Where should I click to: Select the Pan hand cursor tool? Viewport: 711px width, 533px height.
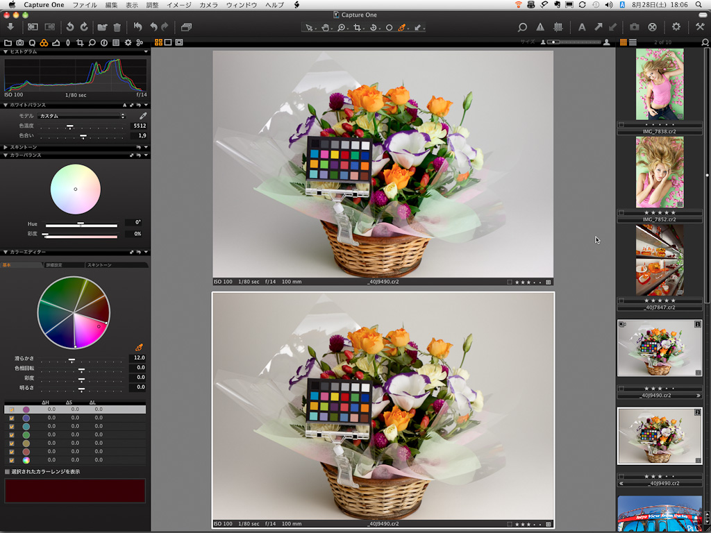[x=326, y=28]
